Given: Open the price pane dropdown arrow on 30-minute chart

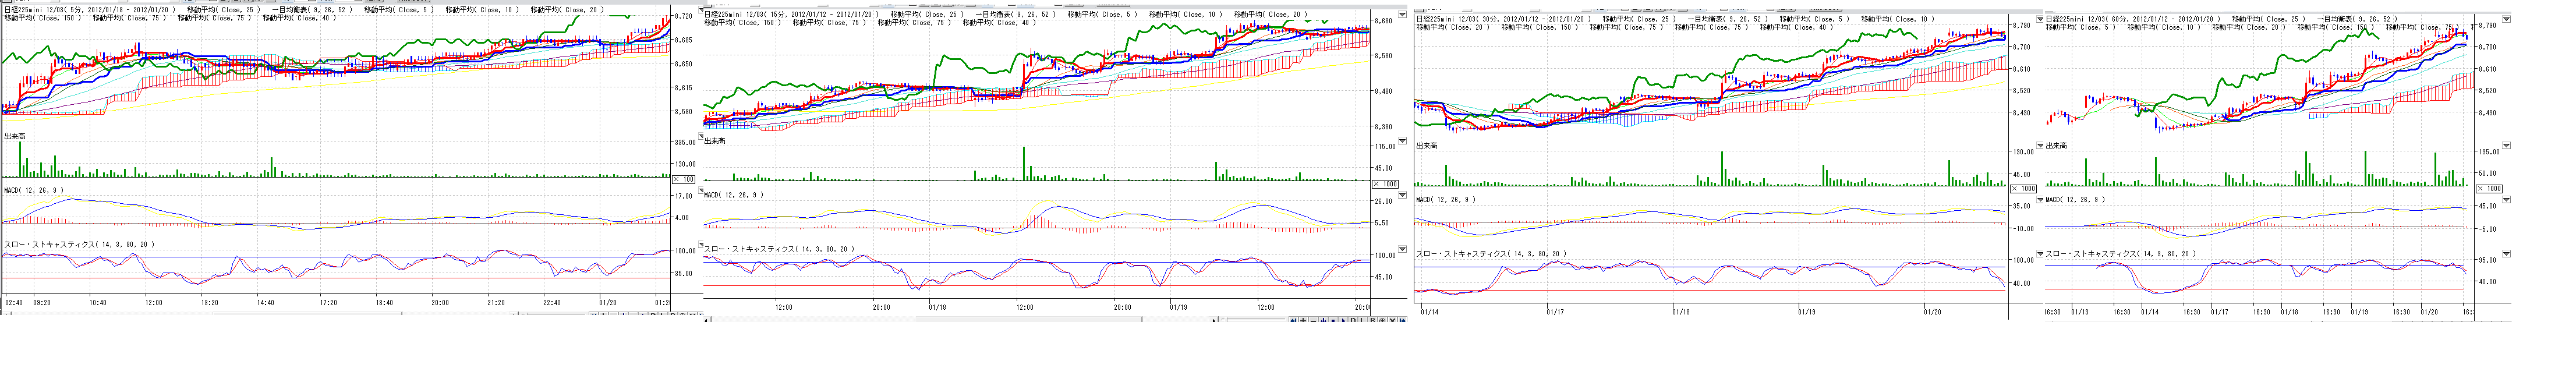Looking at the screenshot, I should click(2040, 19).
